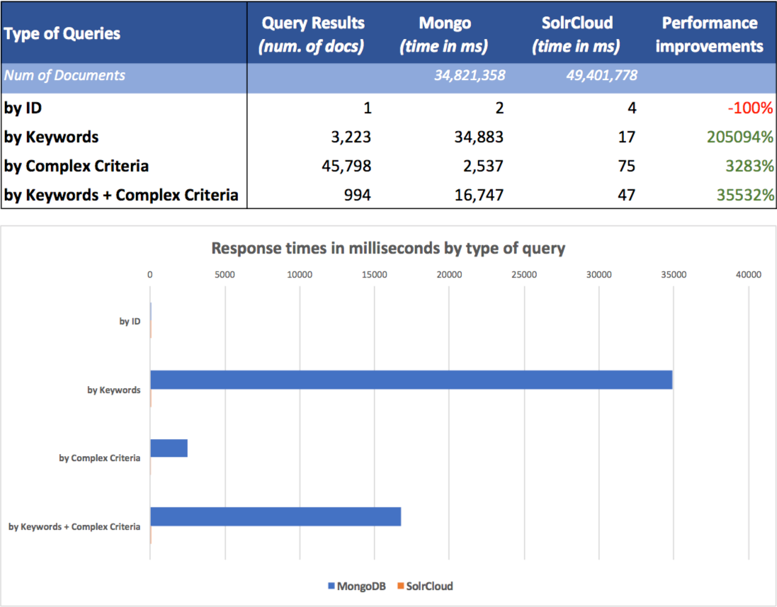Select the 205094% performance improvement cell
The height and width of the screenshot is (607, 777).
pos(740,137)
